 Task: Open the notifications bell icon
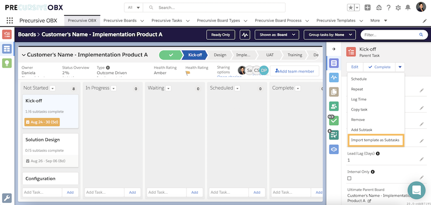tap(408, 8)
